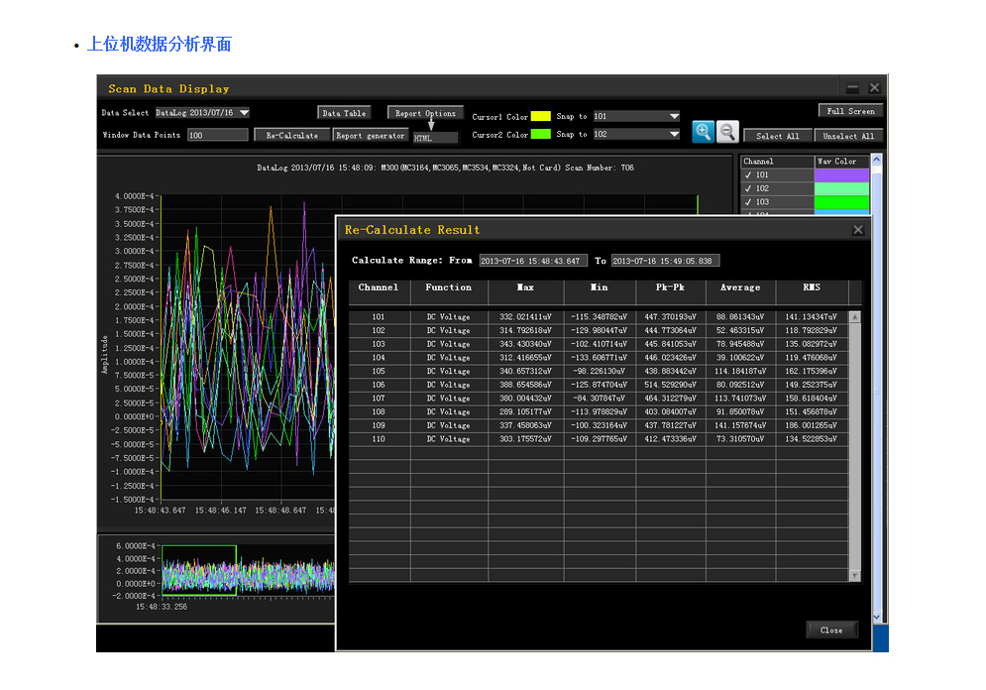Toggle channel 103 visibility checkbox
Screen dimensions: 986x690
(x=749, y=202)
